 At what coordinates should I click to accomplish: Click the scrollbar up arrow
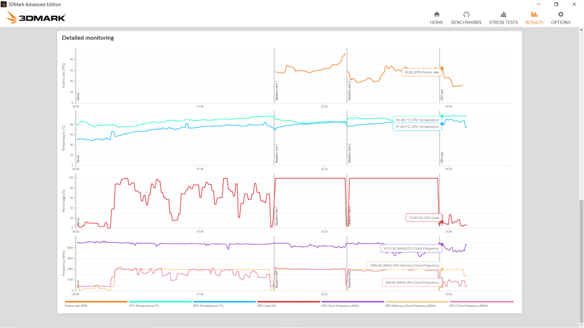pos(581,28)
